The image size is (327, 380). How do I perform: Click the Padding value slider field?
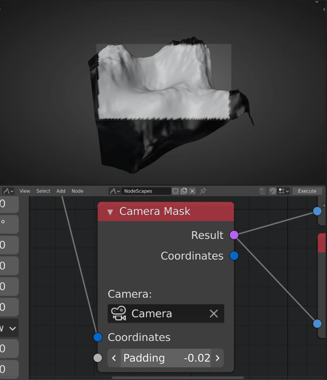pyautogui.click(x=165, y=358)
